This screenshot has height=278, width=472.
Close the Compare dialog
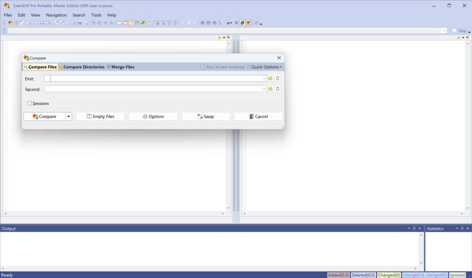[279, 58]
